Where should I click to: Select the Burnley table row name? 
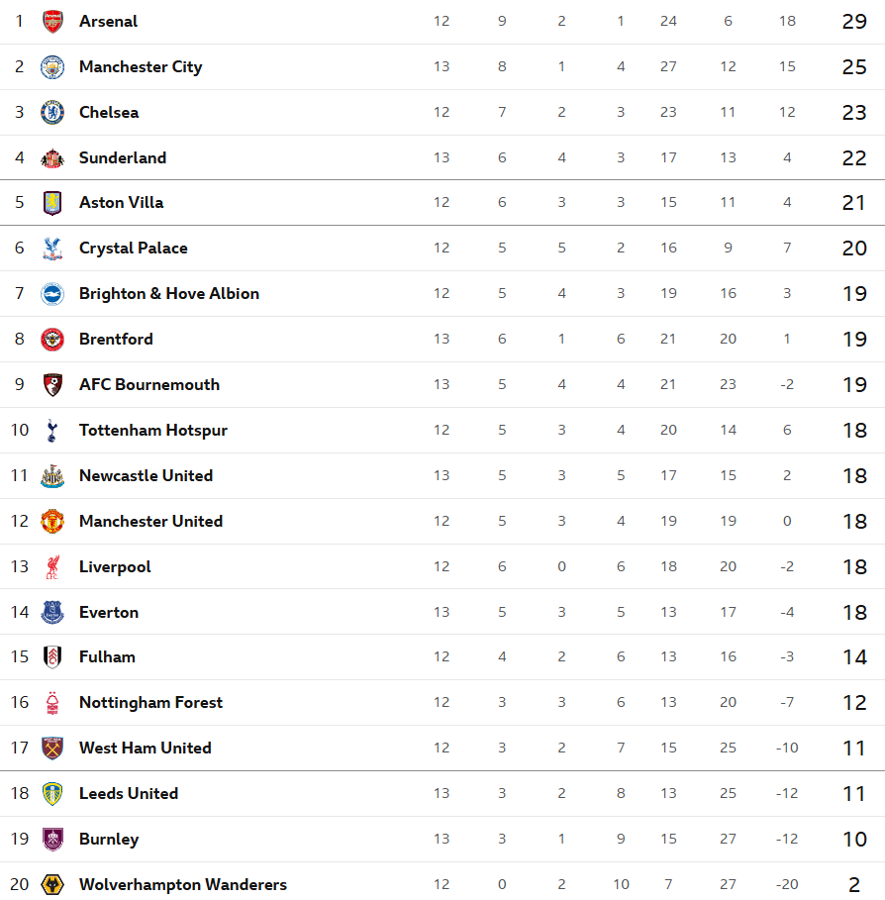(x=109, y=839)
